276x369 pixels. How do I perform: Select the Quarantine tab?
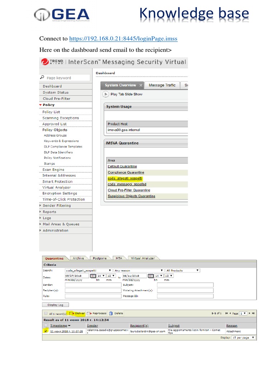pos(54,258)
